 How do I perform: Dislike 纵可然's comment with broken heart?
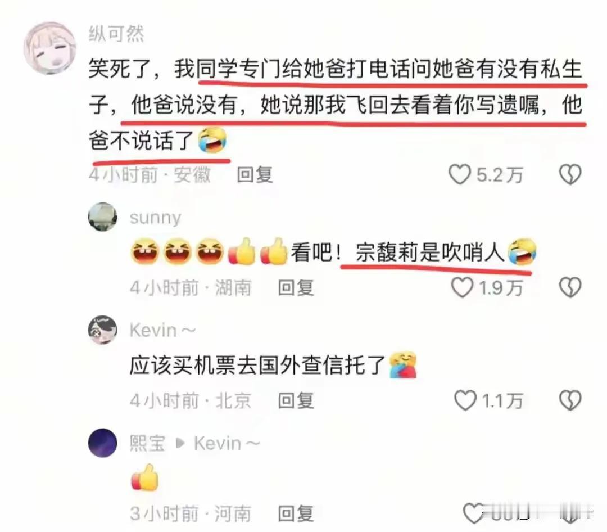[570, 174]
